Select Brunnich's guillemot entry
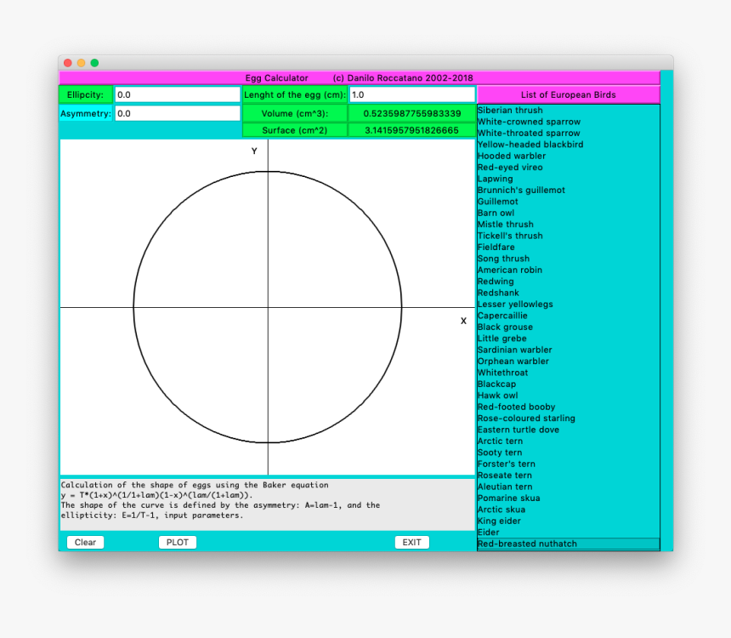The image size is (731, 638). coord(569,190)
